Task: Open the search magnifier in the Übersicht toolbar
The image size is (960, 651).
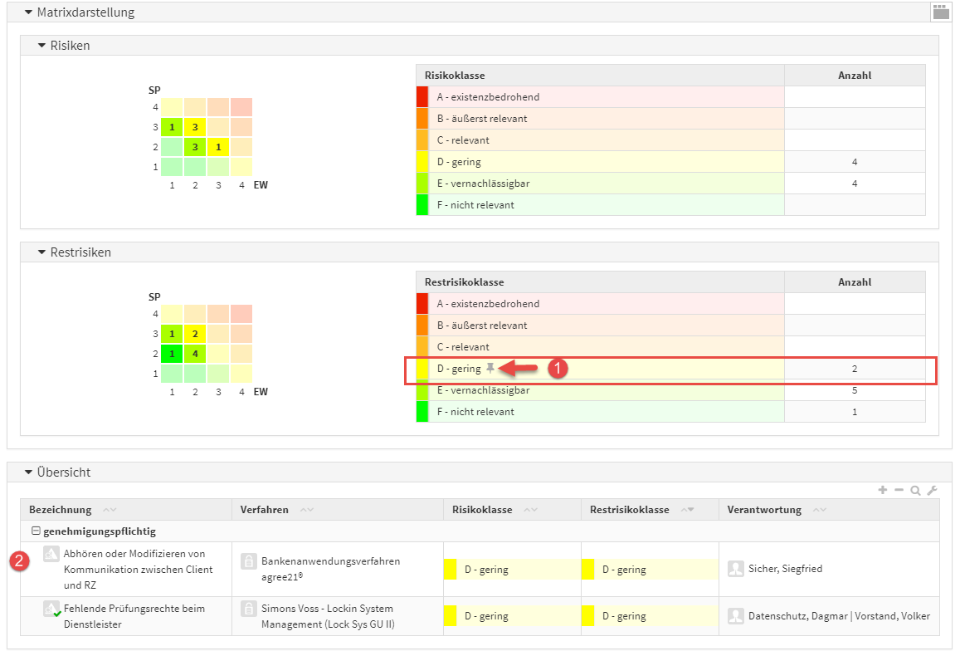Action: 915,490
